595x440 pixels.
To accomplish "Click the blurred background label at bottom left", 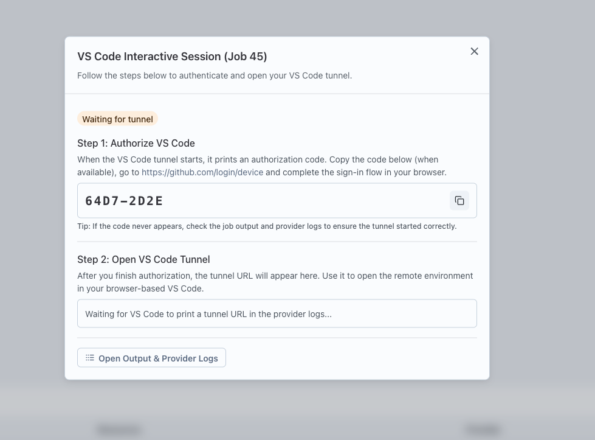I will [x=119, y=430].
